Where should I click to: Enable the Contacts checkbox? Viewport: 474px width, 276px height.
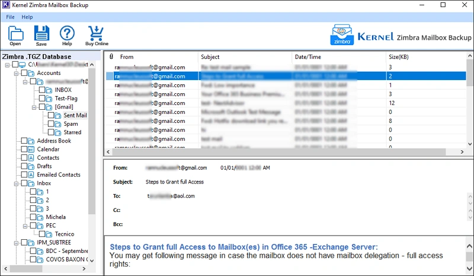click(24, 158)
